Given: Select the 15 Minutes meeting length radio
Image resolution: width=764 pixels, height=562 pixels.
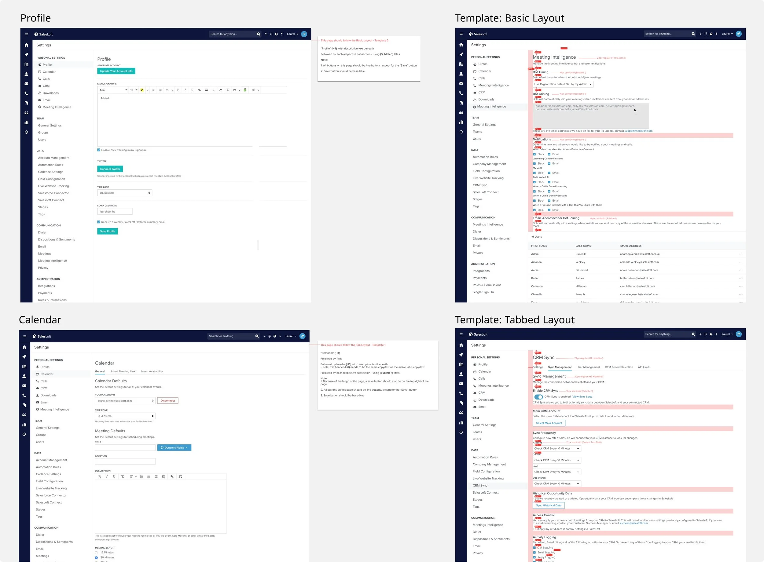Looking at the screenshot, I should pos(96,553).
